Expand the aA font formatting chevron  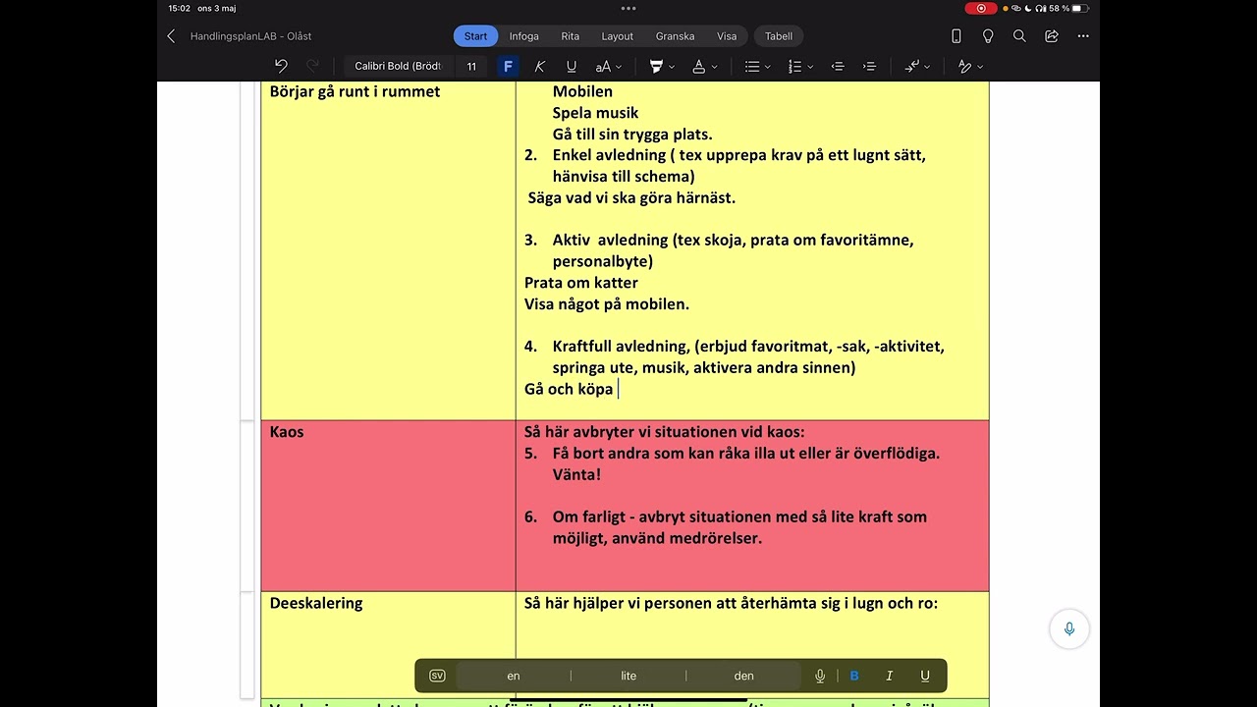(620, 67)
